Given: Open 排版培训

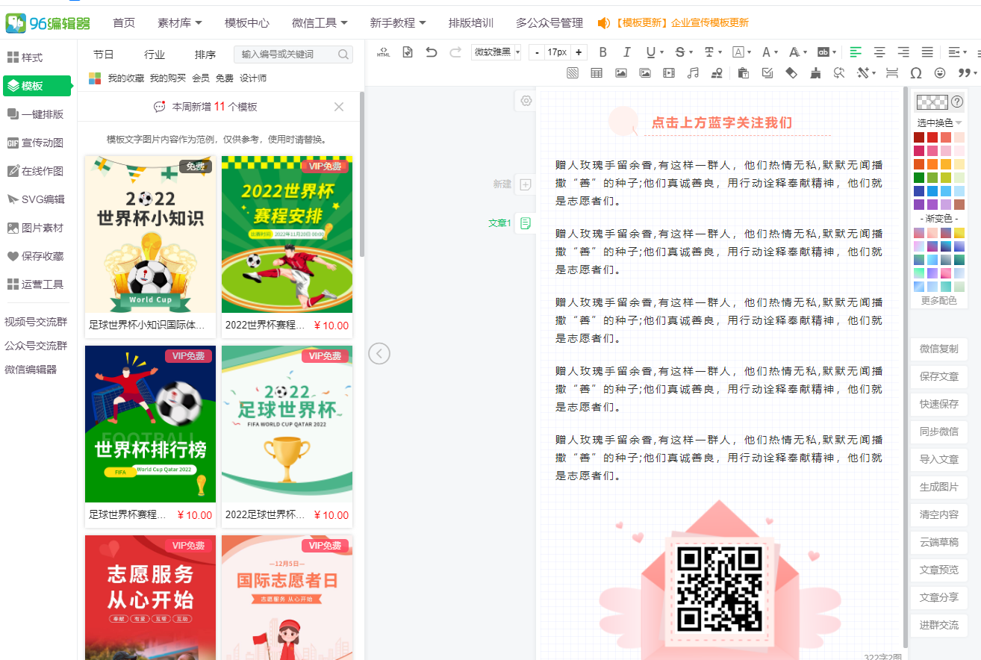Looking at the screenshot, I should (x=471, y=23).
